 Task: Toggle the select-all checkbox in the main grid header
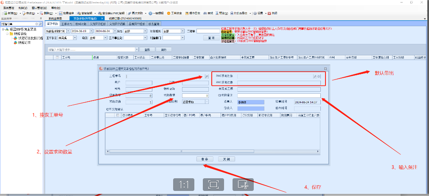(x=57, y=57)
